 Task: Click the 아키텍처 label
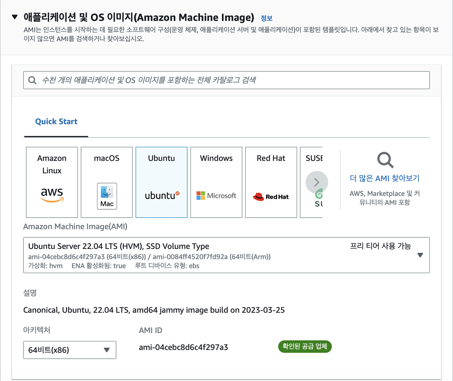[37, 330]
